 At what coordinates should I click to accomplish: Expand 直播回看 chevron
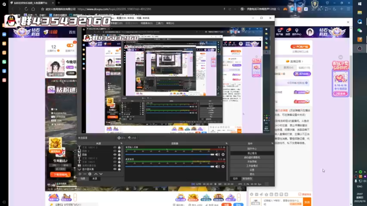(302, 61)
